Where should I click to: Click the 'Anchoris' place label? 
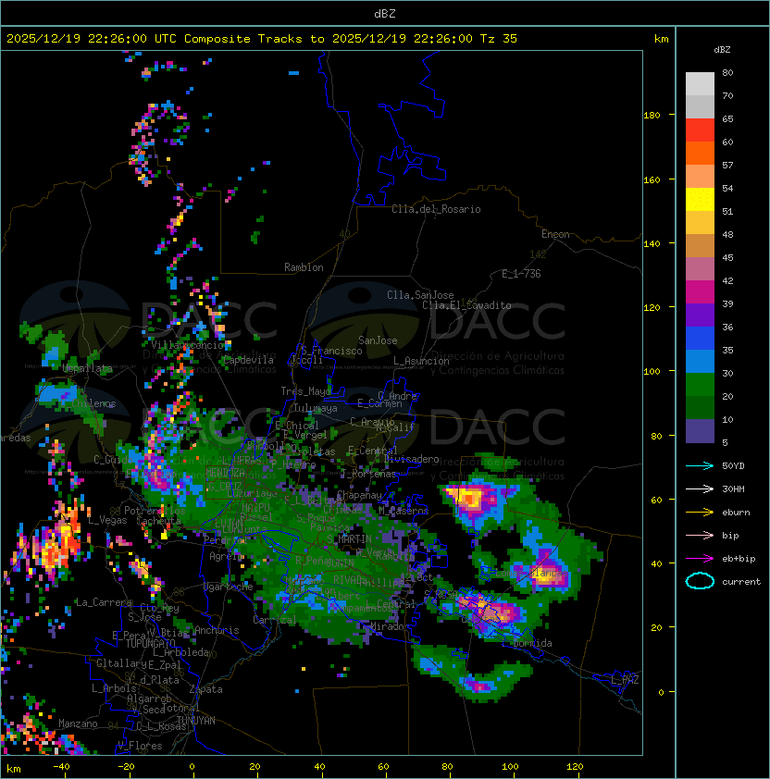217,630
